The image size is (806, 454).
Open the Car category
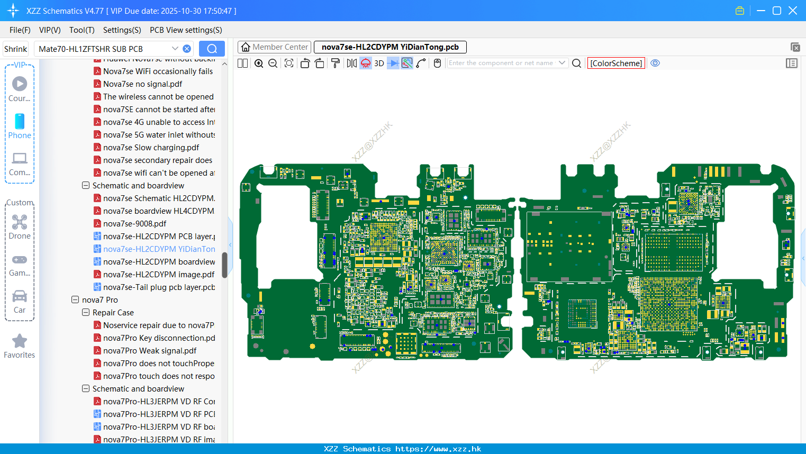(20, 302)
